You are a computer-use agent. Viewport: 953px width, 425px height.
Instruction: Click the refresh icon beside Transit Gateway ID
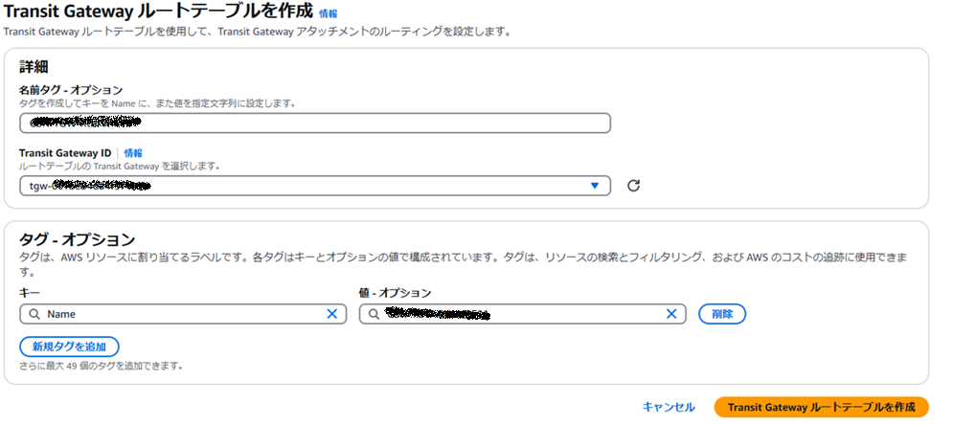pyautogui.click(x=633, y=186)
